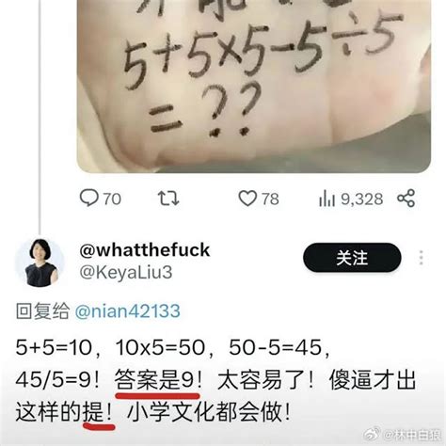Viewport: 446px width, 446px height.
Task: Like the post with heart icon
Action: click(247, 199)
